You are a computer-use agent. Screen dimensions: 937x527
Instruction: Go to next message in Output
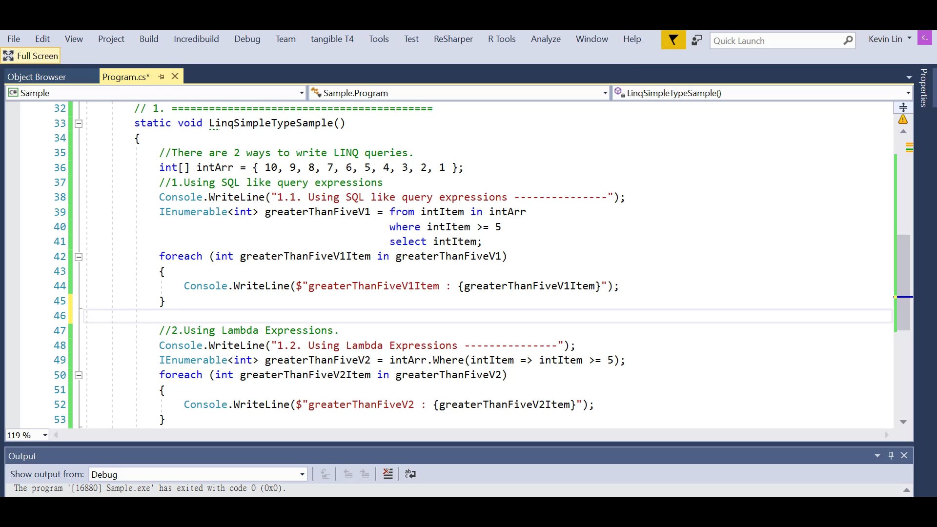coord(365,473)
